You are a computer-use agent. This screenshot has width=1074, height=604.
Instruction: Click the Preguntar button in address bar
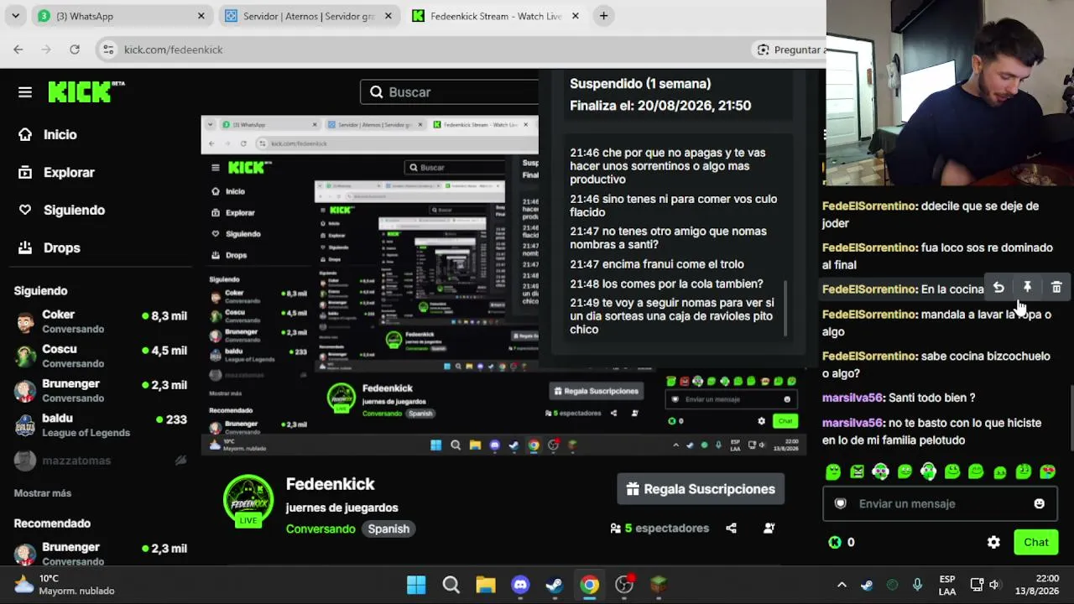789,49
